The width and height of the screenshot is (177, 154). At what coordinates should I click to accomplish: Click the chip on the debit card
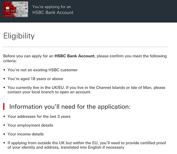click(8, 8)
